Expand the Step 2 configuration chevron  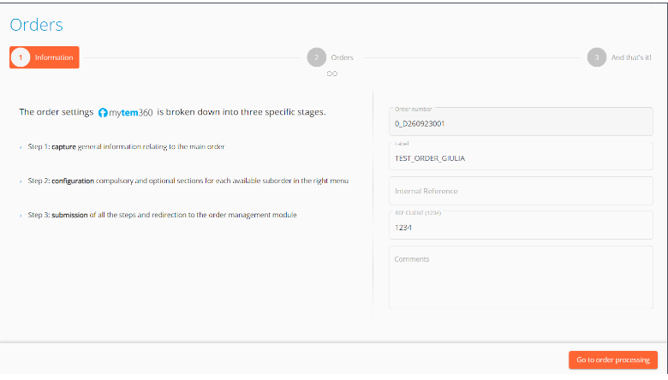coord(21,181)
